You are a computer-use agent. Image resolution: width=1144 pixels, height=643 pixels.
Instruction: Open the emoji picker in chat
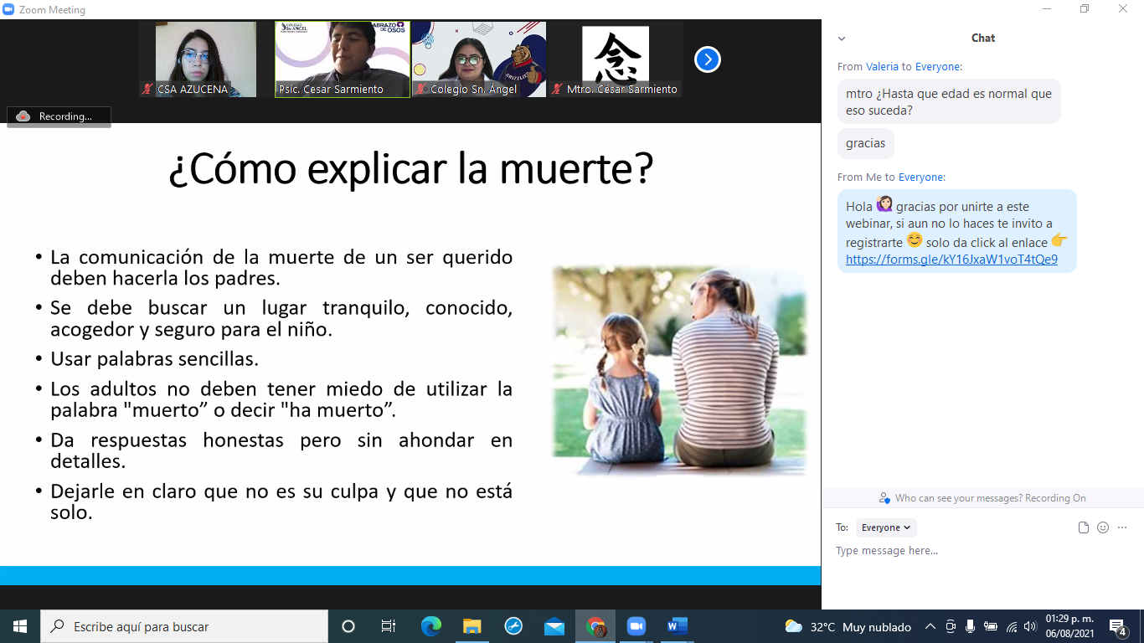tap(1103, 527)
